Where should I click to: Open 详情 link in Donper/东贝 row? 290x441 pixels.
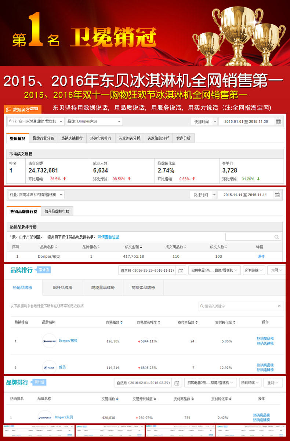pyautogui.click(x=261, y=257)
